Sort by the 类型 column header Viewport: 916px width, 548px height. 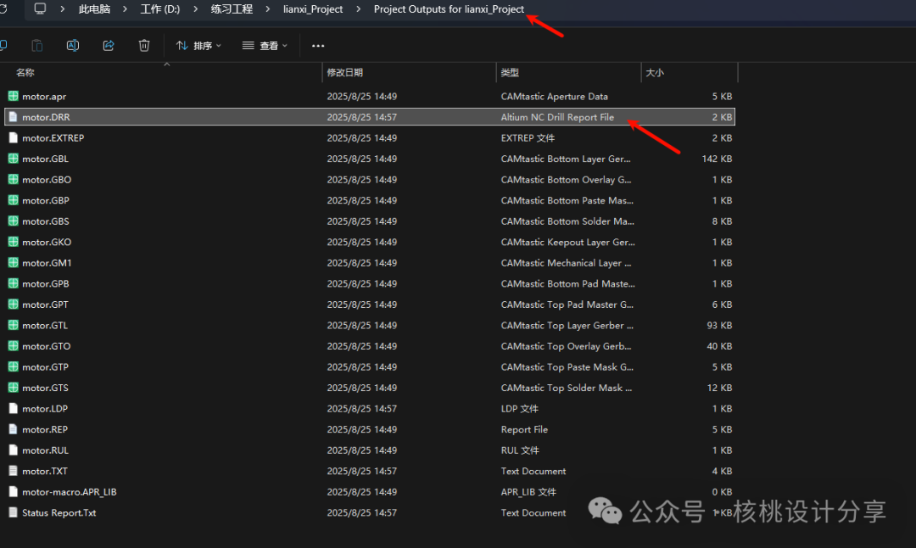pos(510,73)
